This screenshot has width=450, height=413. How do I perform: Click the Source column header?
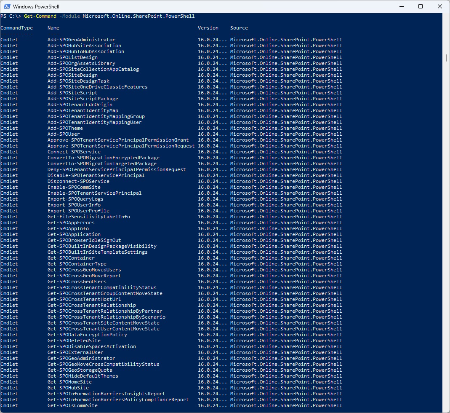point(239,28)
